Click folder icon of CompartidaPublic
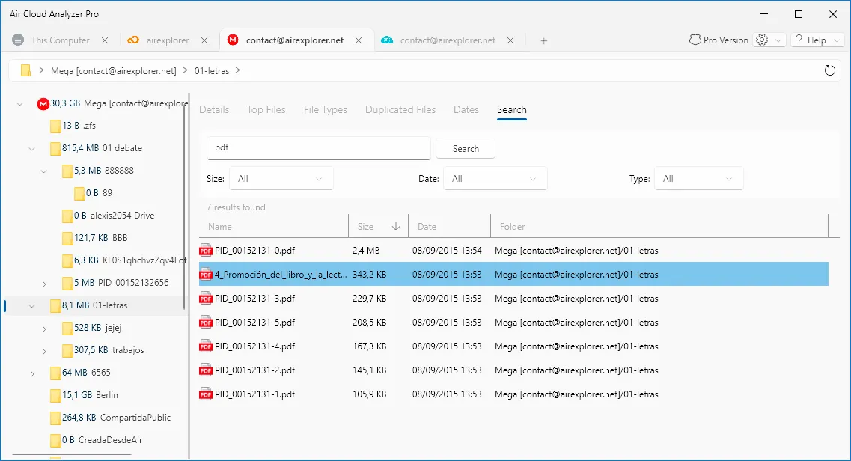 pyautogui.click(x=55, y=418)
